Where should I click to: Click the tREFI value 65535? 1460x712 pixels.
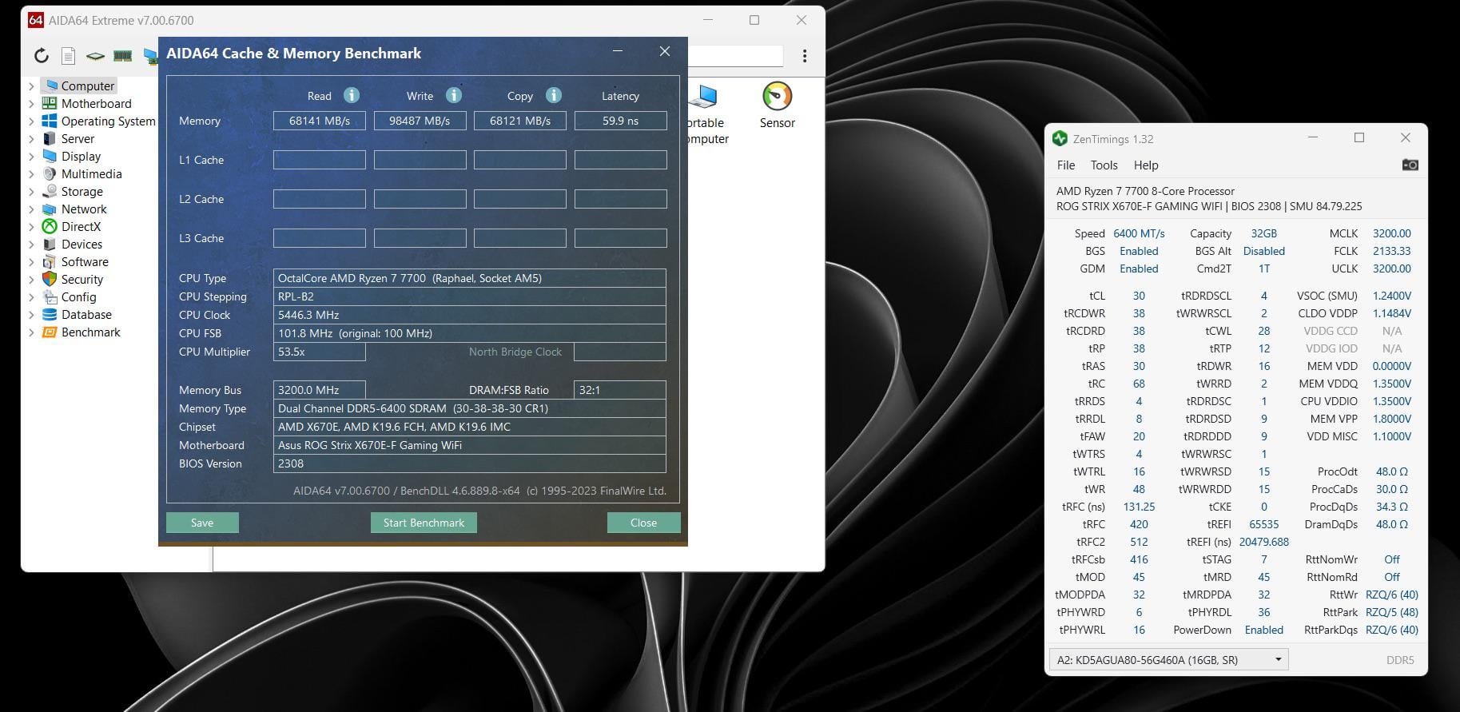tap(1263, 524)
